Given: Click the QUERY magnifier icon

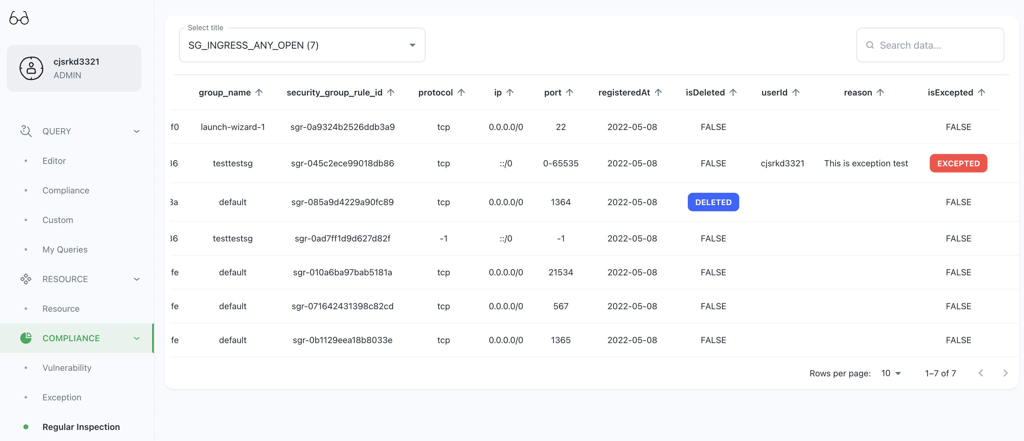Looking at the screenshot, I should (26, 131).
